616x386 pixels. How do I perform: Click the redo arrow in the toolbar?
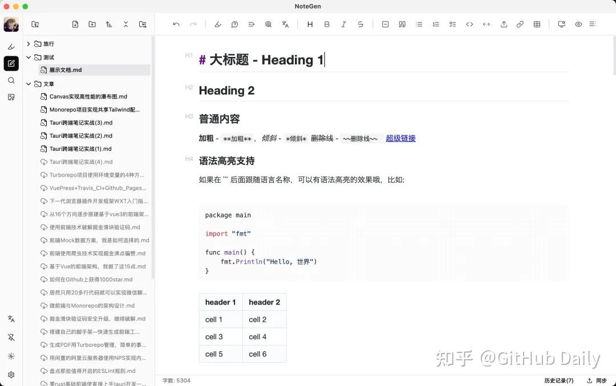pos(193,24)
